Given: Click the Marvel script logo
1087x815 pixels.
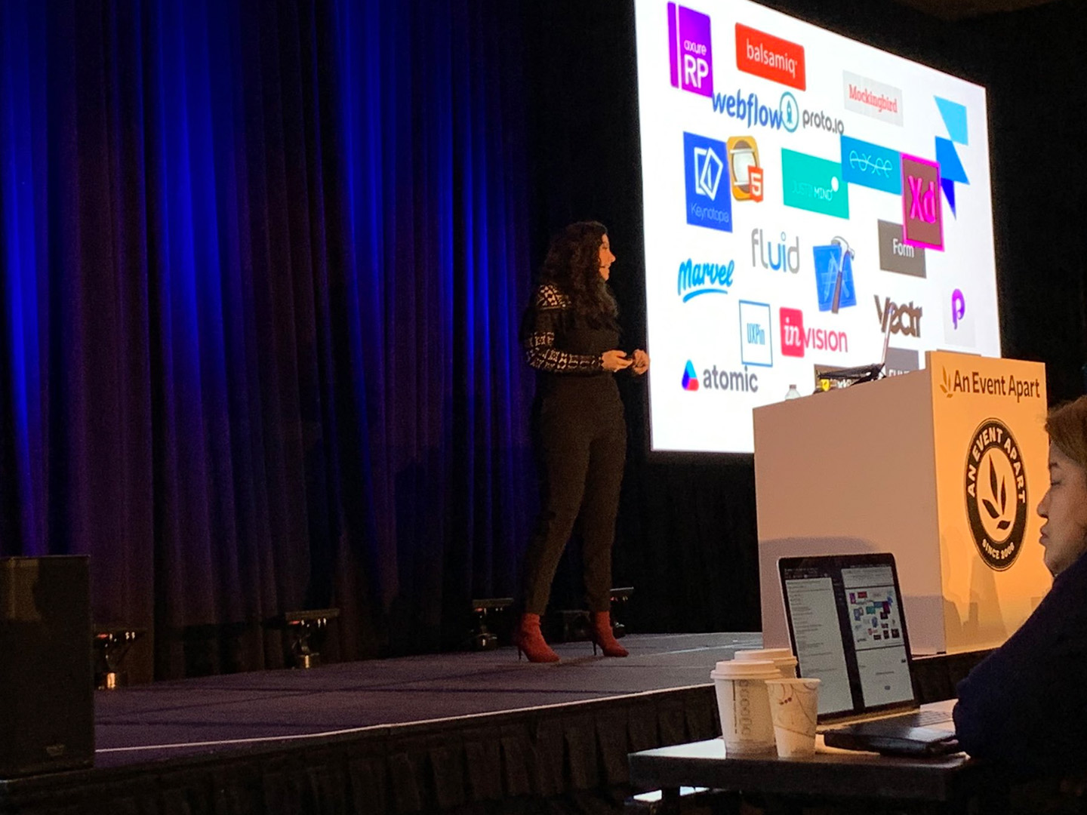Looking at the screenshot, I should coord(705,278).
